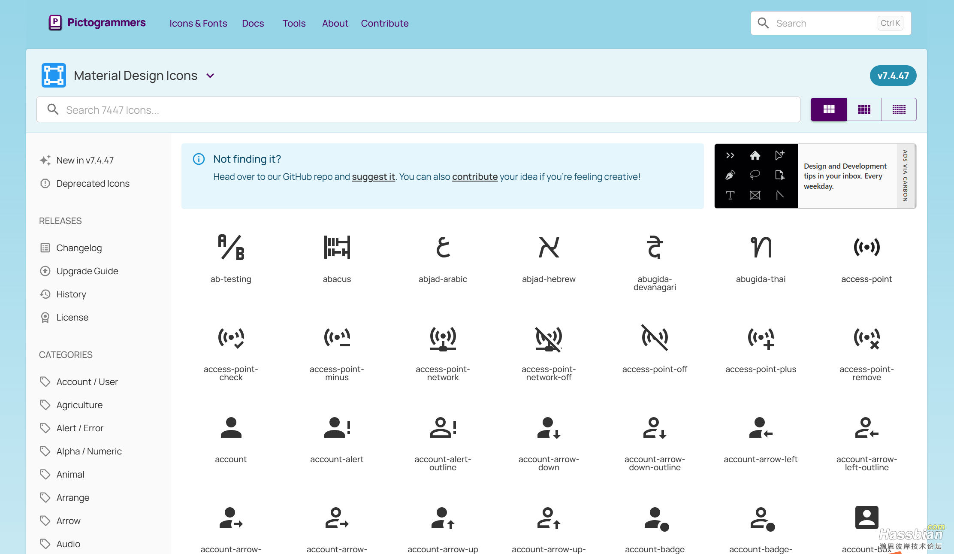954x554 pixels.
Task: Filter by Arrow category
Action: pos(60,521)
